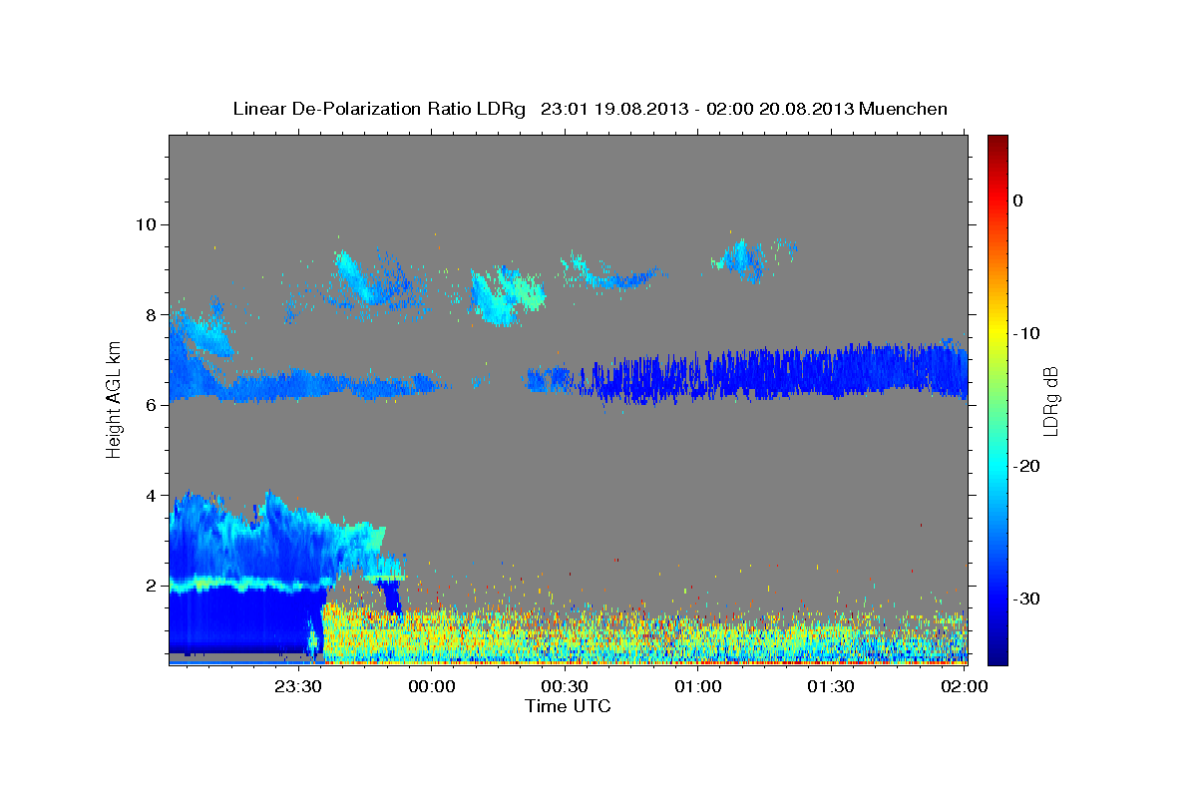Click the '01:30' time tick label
The width and height of the screenshot is (1197, 798).
coord(831,686)
